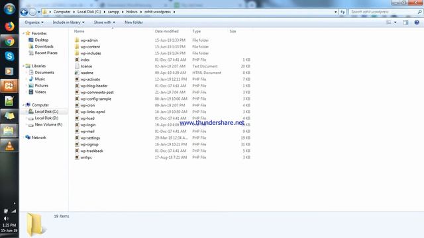Image resolution: width=424 pixels, height=238 pixels.
Task: Open the Windows Start orb
Action: click(x=9, y=9)
